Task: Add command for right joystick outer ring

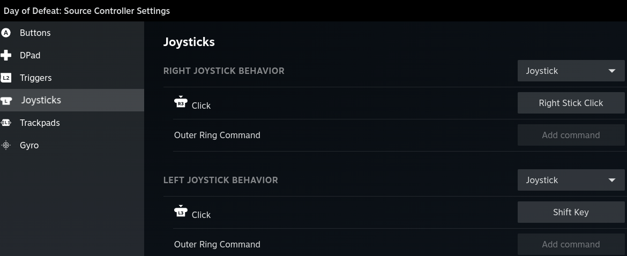Action: 571,135
